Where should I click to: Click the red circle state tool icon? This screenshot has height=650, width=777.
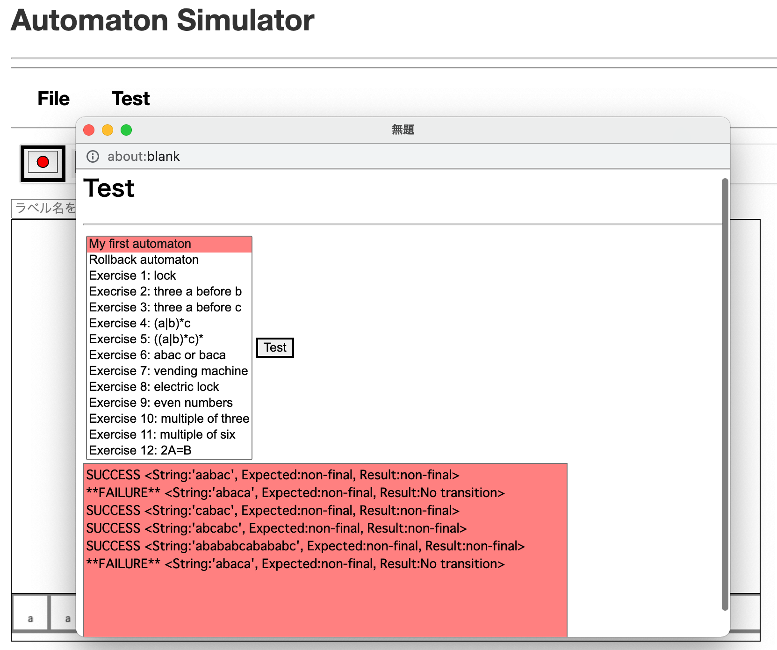pos(43,163)
